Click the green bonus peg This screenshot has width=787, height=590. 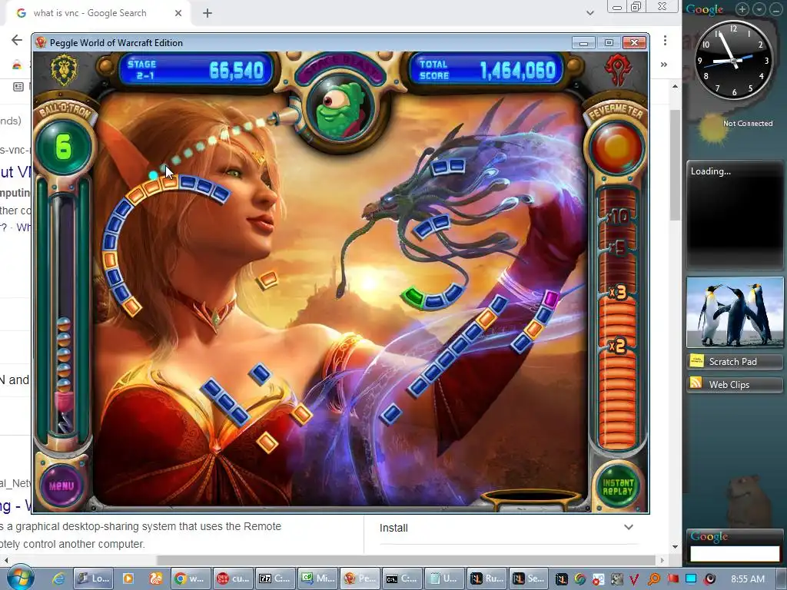pos(413,296)
